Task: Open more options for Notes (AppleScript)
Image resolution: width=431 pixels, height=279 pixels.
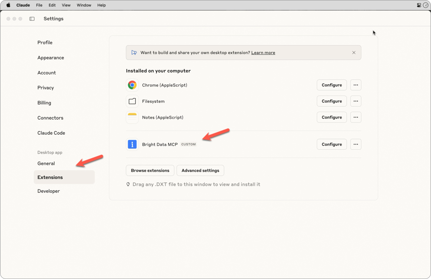Action: point(356,117)
